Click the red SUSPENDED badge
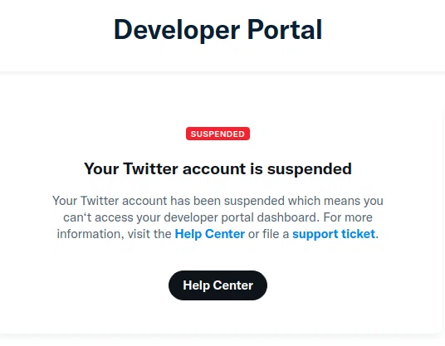This screenshot has height=346, width=445. (x=218, y=134)
